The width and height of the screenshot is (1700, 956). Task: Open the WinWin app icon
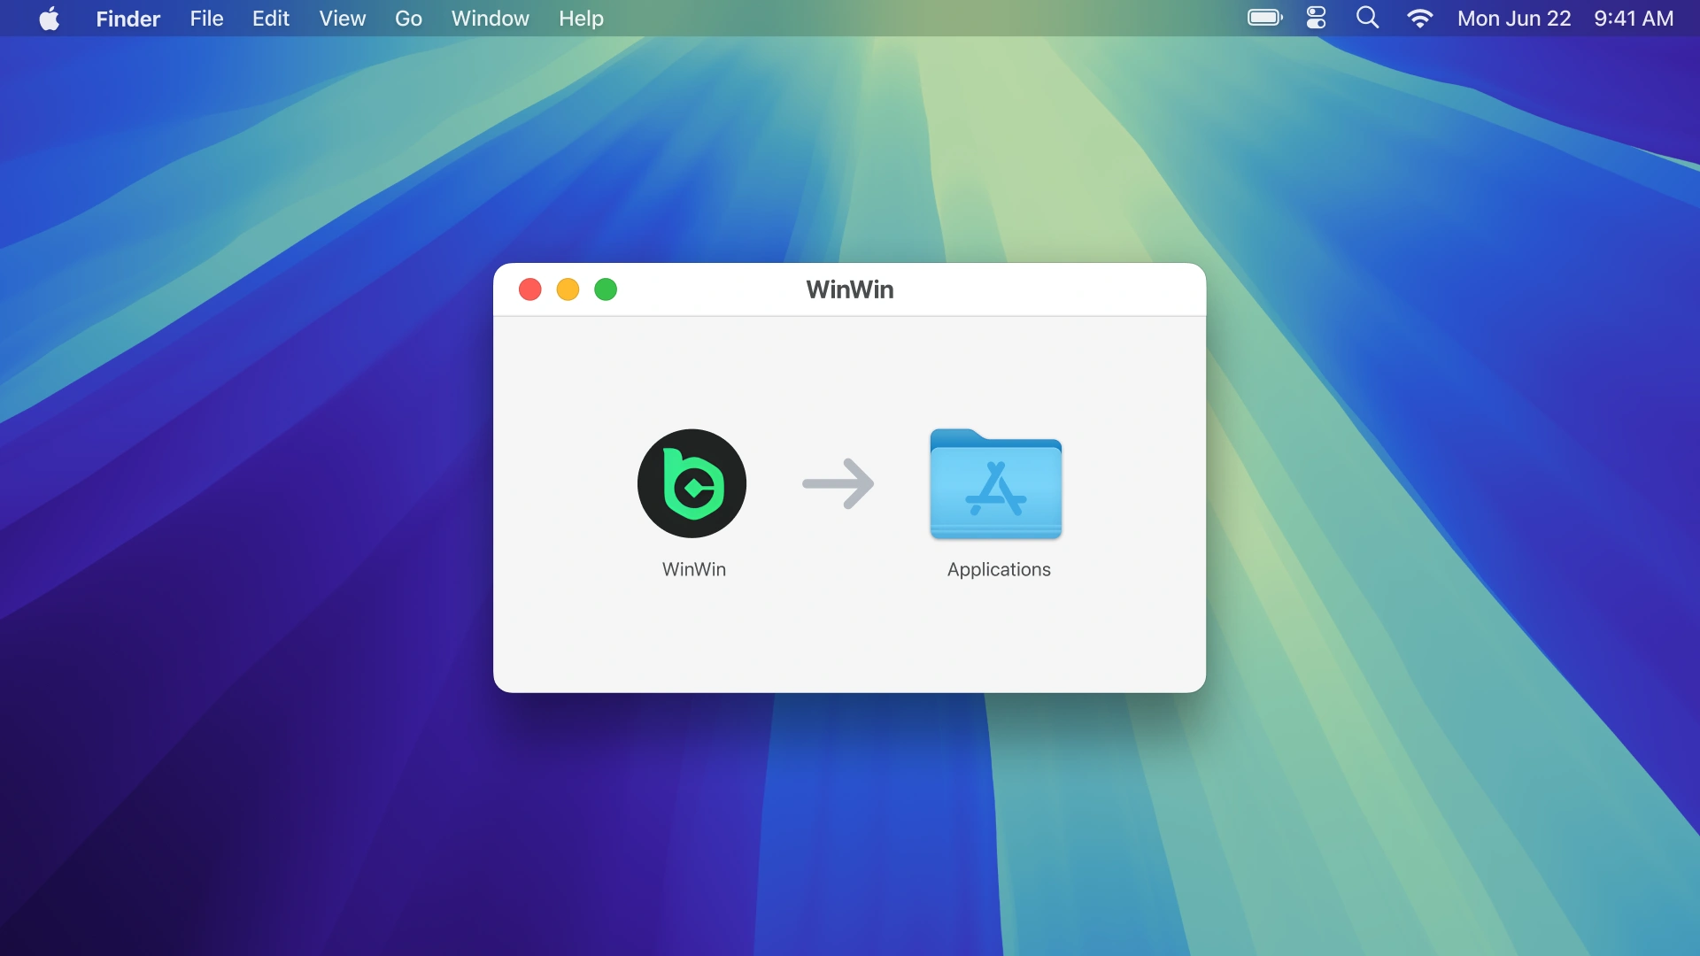tap(692, 483)
